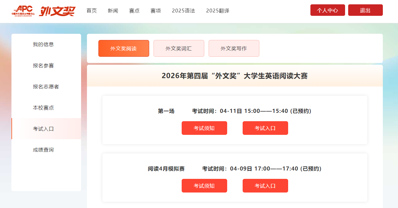Open the 新闻 navigation item
The image size is (398, 208).
point(113,11)
